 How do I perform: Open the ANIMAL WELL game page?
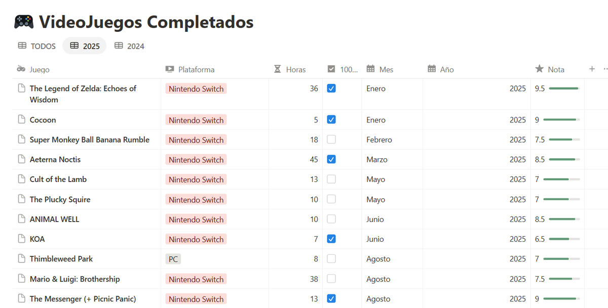[55, 219]
